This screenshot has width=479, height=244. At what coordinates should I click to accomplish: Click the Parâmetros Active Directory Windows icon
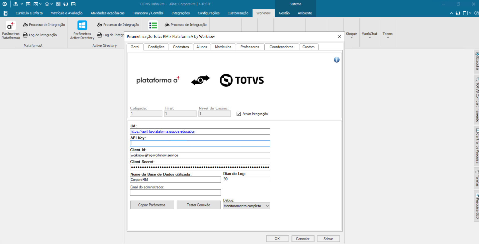[82, 26]
